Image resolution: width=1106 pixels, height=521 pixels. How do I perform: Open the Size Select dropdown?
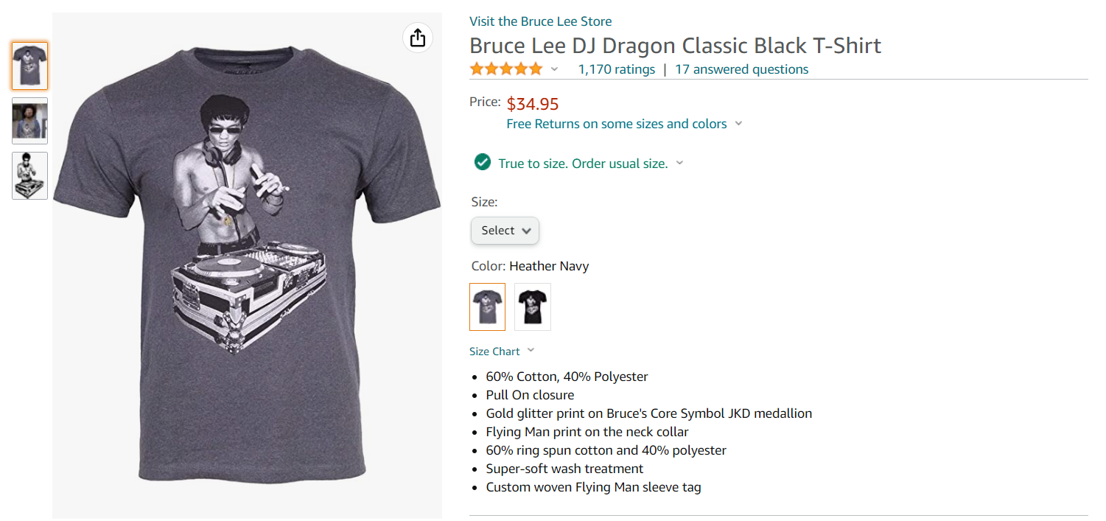pyautogui.click(x=505, y=231)
